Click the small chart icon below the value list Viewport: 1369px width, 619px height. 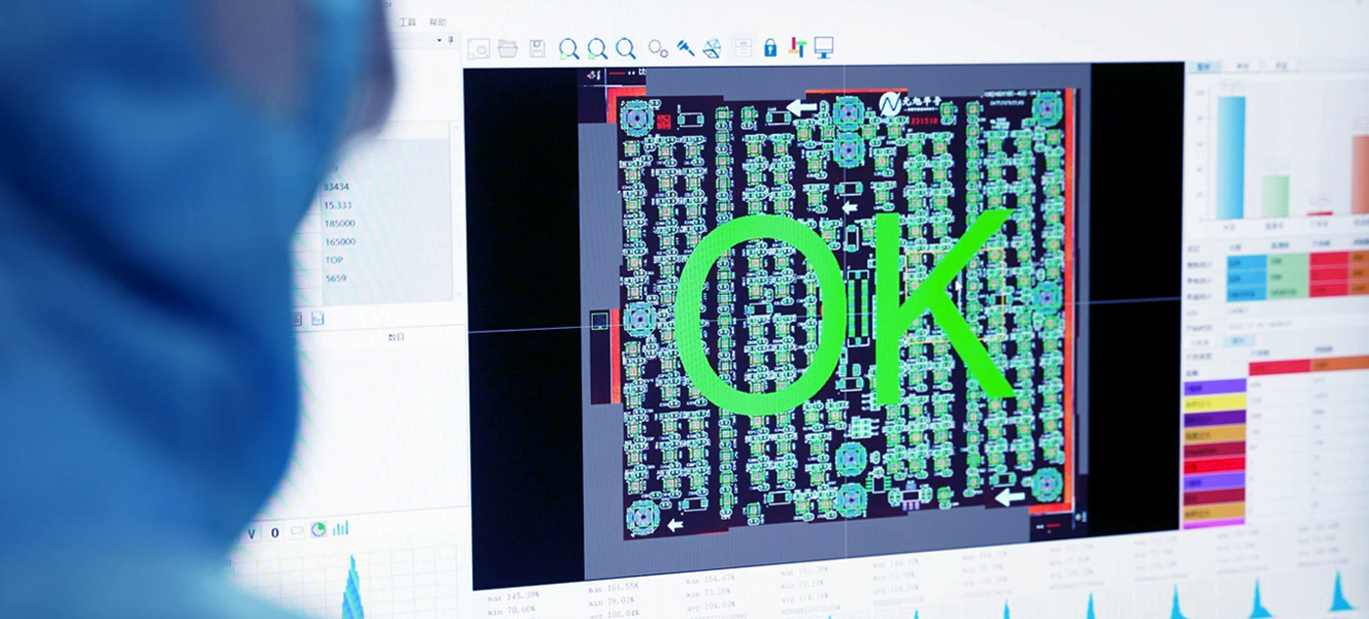tap(318, 318)
